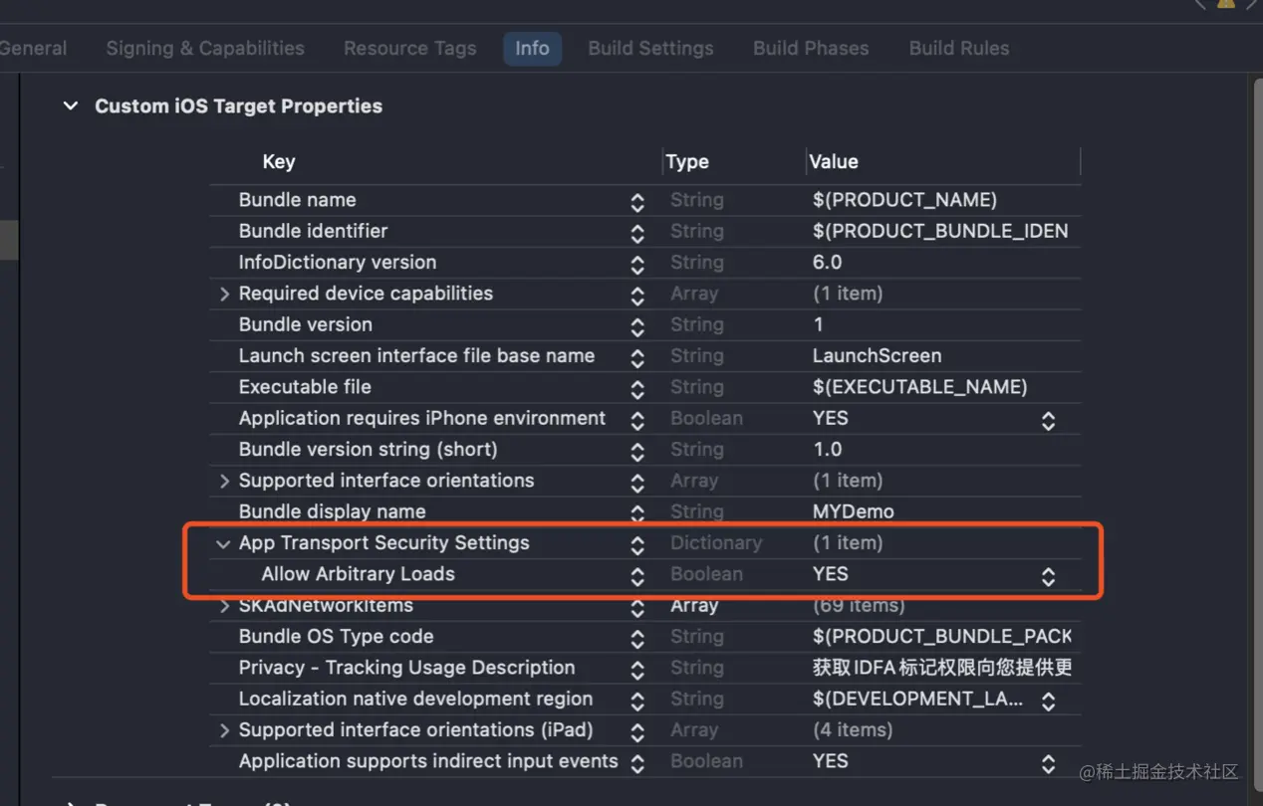Click the Key column header
The image size is (1263, 806).
coord(279,161)
